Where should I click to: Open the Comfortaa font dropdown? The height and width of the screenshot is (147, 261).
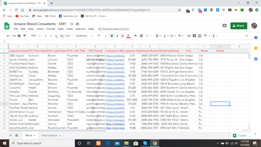click(84, 36)
